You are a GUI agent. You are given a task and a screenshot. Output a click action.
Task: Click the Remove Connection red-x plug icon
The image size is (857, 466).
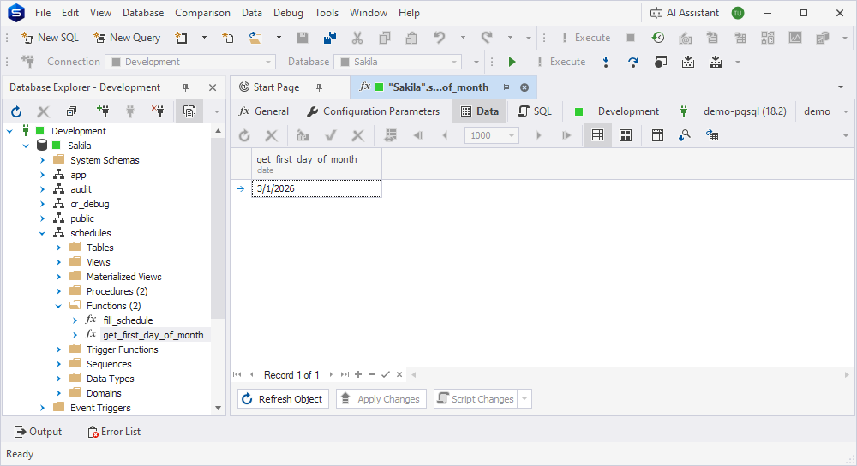(158, 111)
